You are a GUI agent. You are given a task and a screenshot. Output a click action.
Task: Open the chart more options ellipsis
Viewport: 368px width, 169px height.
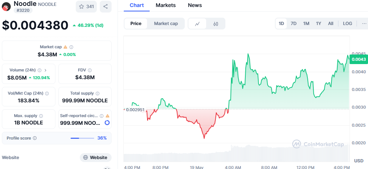click(x=364, y=23)
